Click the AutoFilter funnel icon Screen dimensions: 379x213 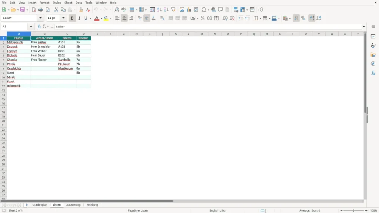tap(173, 10)
